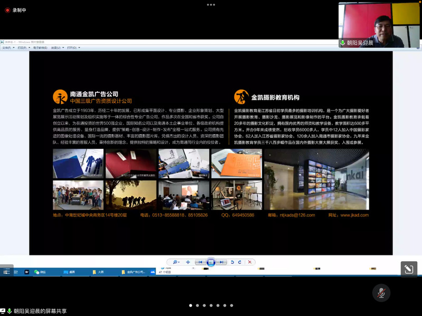
Task: Open the 桌面 taskbar window
Action: point(75,272)
